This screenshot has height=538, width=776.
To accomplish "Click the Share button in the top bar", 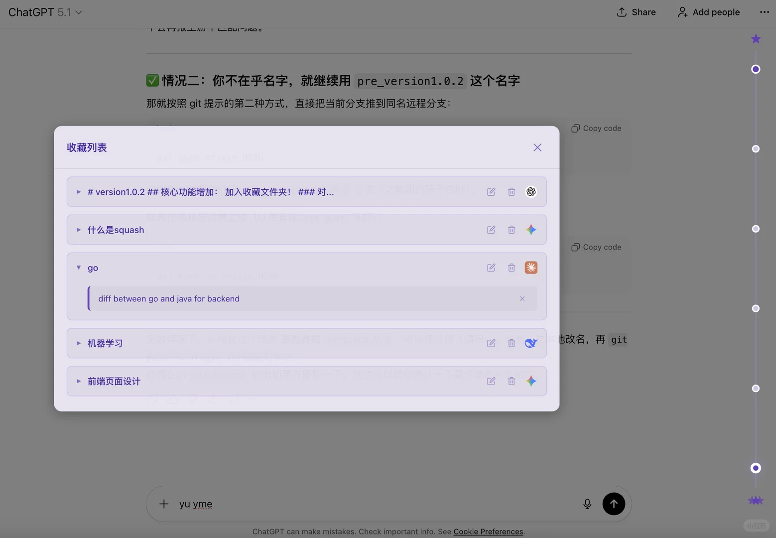I will point(636,12).
